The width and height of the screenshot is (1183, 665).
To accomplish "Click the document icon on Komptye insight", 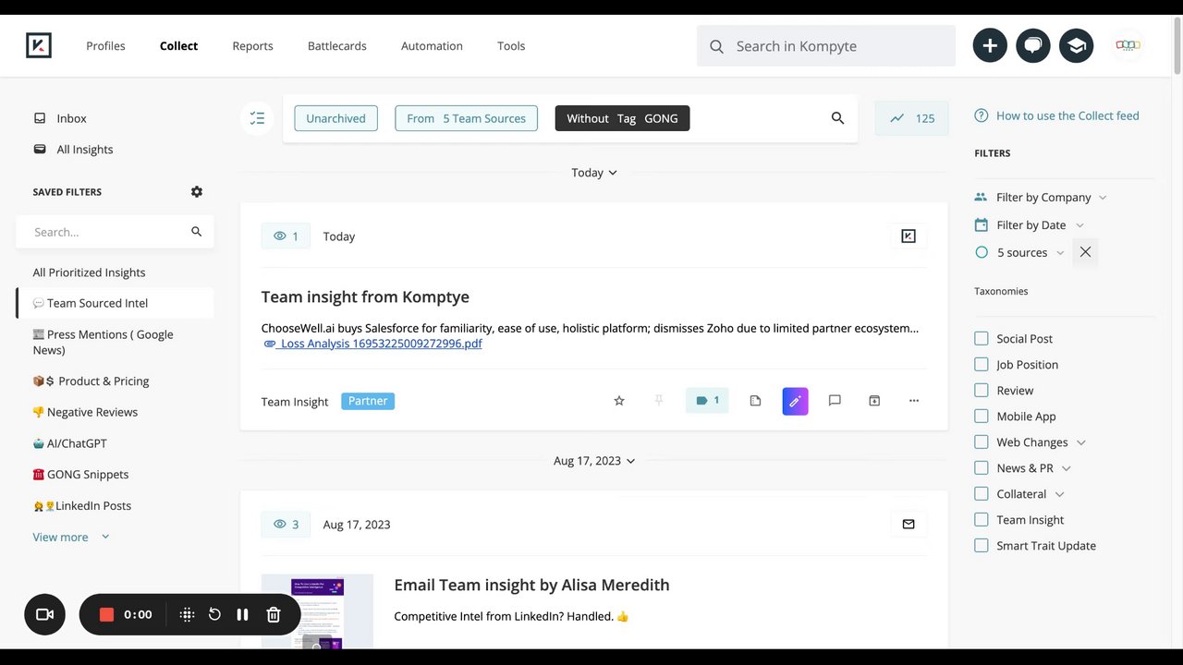I will point(755,401).
